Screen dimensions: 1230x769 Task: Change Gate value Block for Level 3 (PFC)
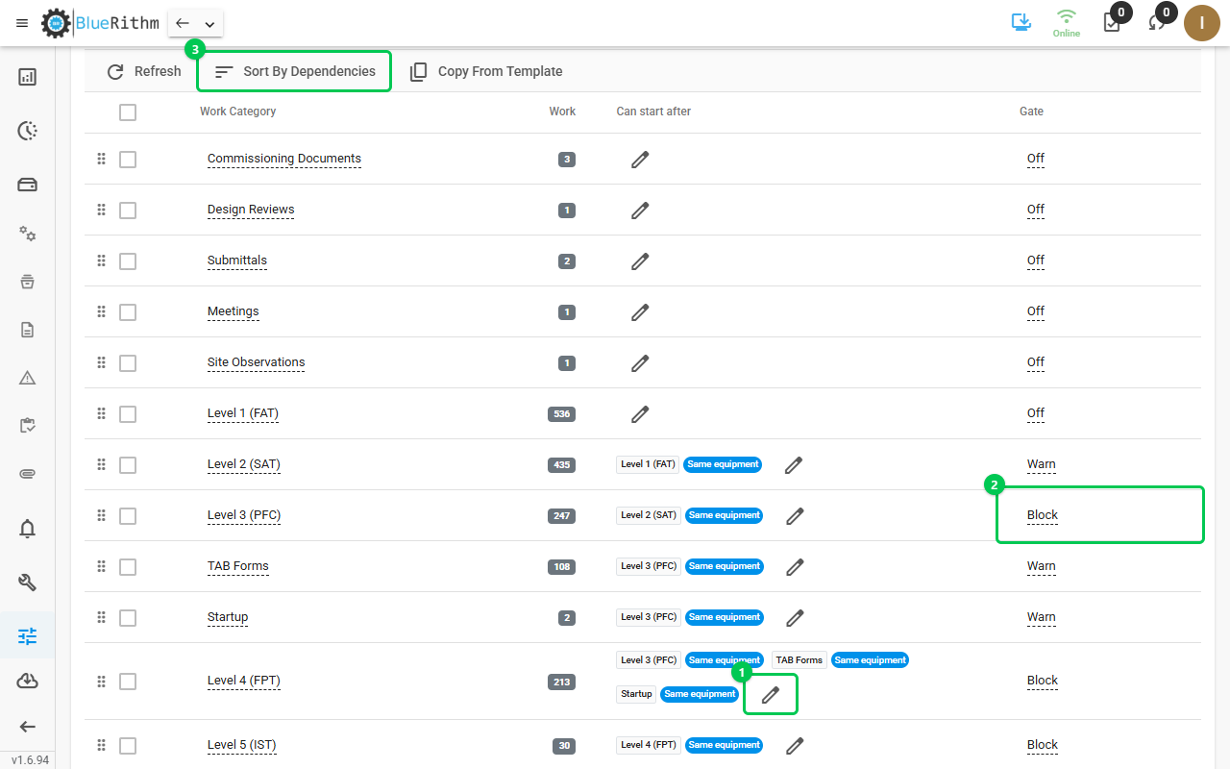pos(1043,515)
